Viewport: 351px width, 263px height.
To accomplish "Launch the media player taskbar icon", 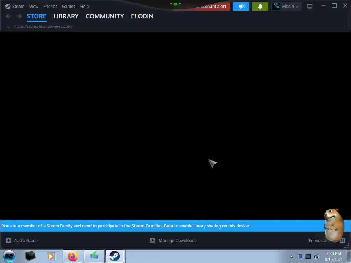I will [51, 256].
